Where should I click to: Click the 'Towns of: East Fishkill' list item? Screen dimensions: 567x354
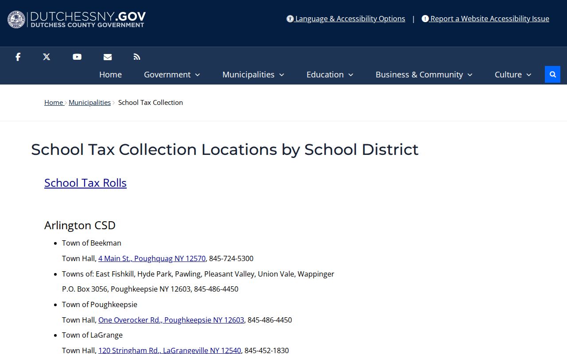click(x=198, y=274)
